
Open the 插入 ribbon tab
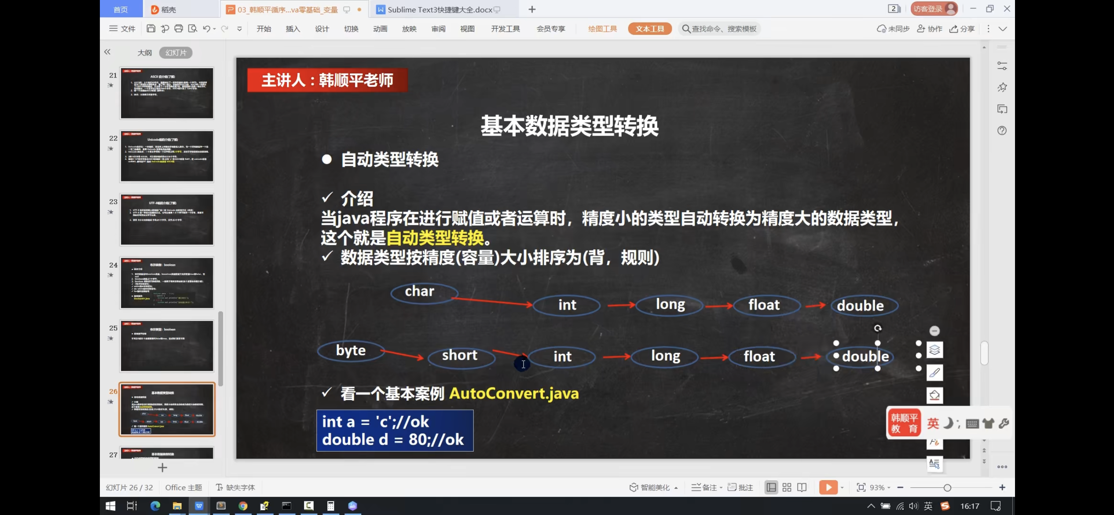[293, 29]
